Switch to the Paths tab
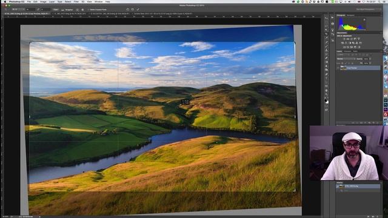 355,51
